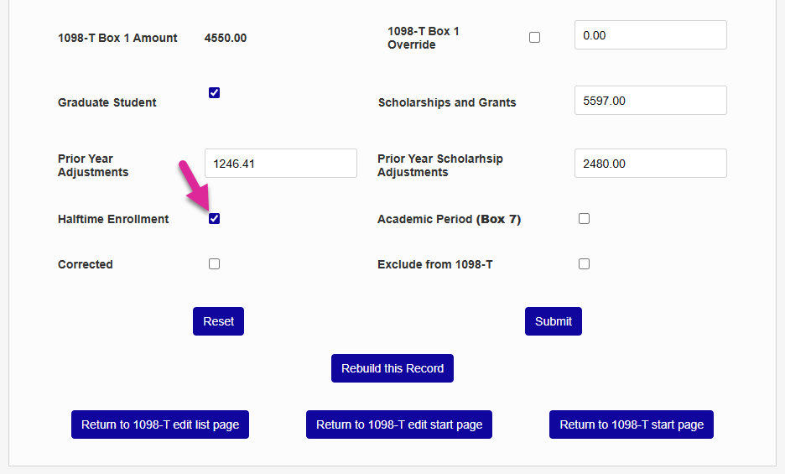Check the 1098-T Box 1 Override checkbox

point(535,38)
